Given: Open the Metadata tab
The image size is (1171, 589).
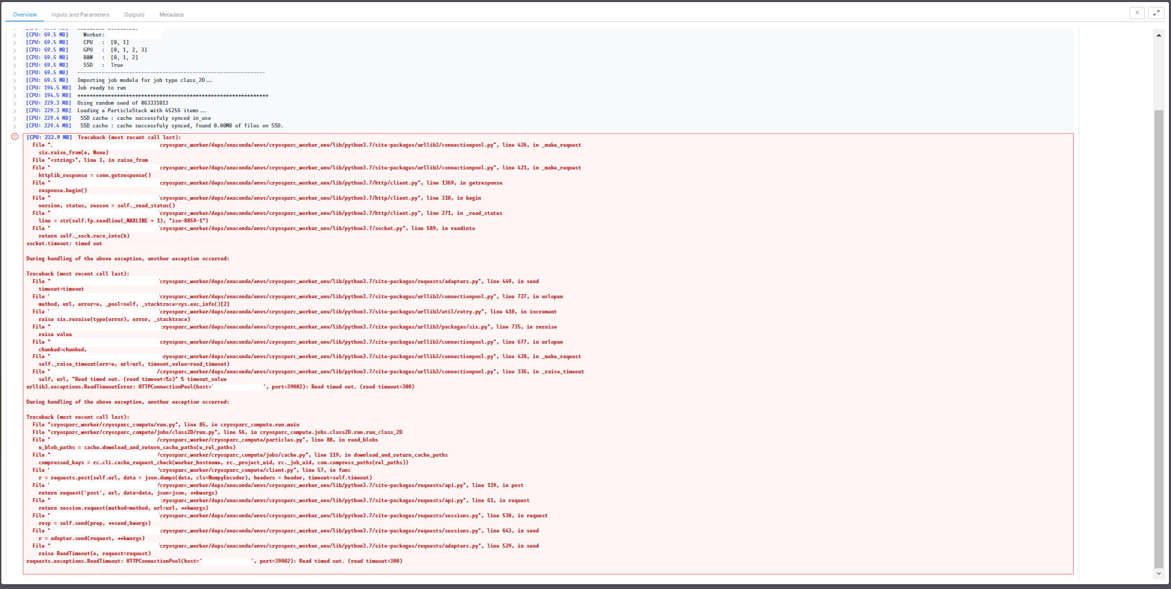Looking at the screenshot, I should tap(171, 14).
